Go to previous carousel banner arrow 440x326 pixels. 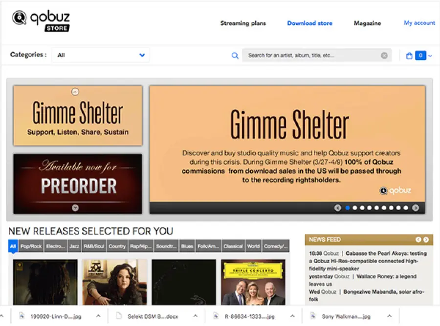(337, 208)
